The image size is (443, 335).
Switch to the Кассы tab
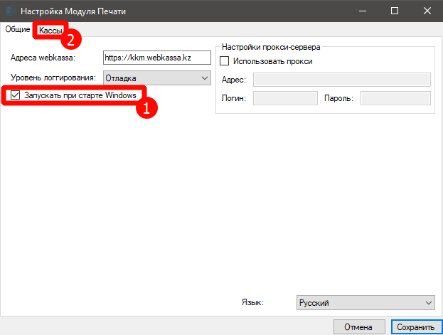pyautogui.click(x=49, y=29)
